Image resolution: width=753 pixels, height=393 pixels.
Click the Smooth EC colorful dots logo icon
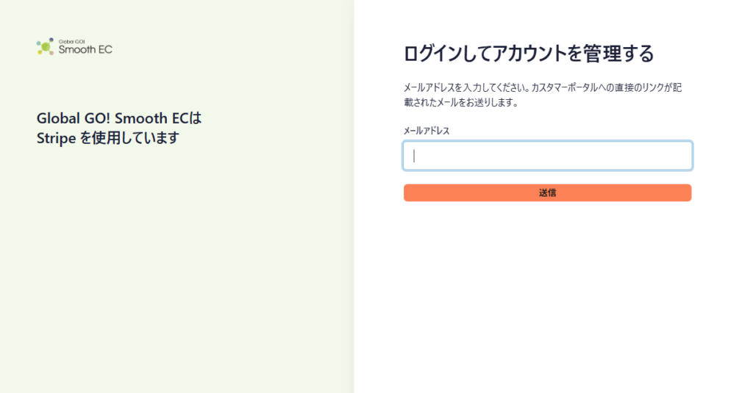pyautogui.click(x=45, y=46)
